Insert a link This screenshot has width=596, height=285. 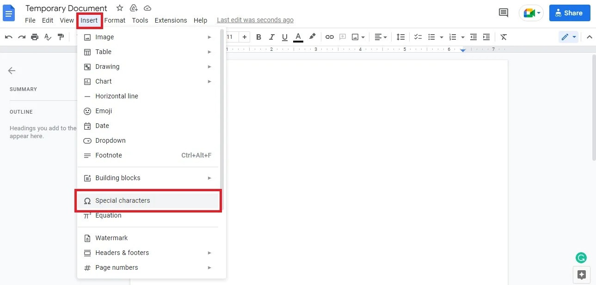329,37
